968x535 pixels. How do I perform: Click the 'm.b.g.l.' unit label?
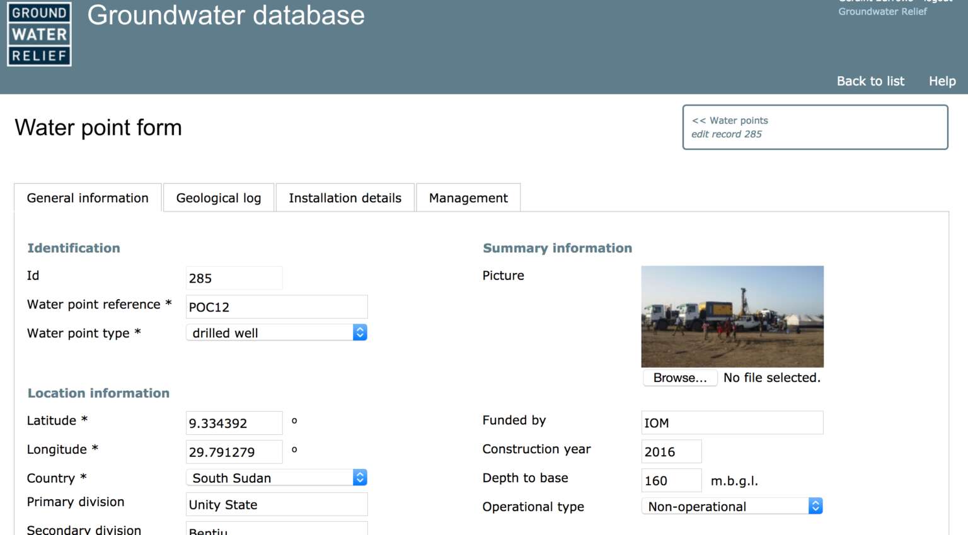[734, 481]
